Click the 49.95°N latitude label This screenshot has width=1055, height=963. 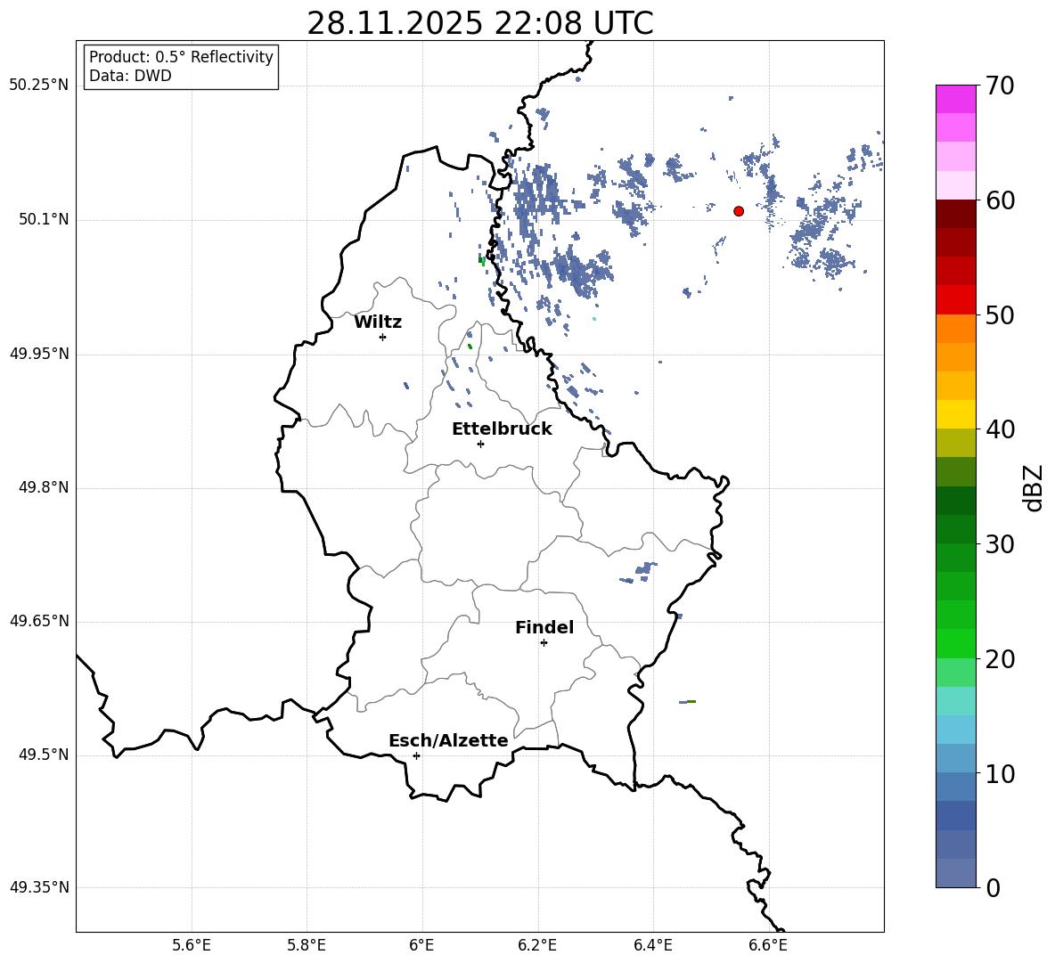click(x=39, y=354)
